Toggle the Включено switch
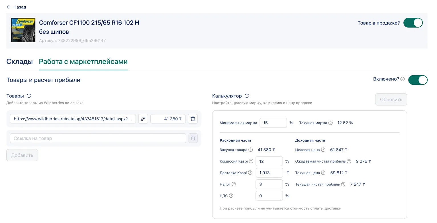437x223 pixels. (x=418, y=80)
